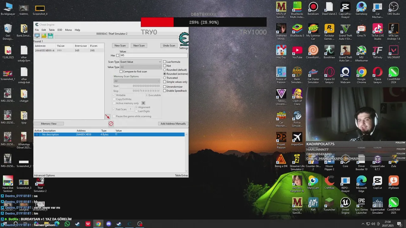The height and width of the screenshot is (228, 406).
Task: Open Memory View
Action: 49,123
